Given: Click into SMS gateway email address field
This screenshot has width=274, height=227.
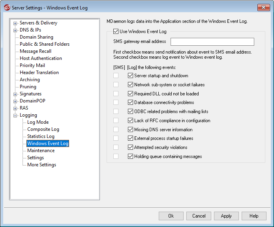Looking at the screenshot, I should [x=212, y=42].
